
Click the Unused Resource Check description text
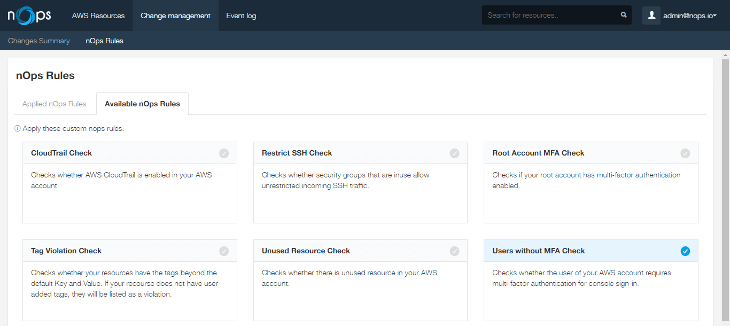(350, 278)
